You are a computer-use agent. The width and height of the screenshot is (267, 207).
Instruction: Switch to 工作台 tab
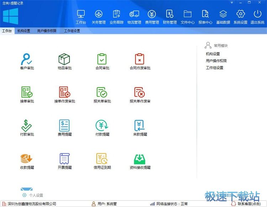tap(7, 31)
